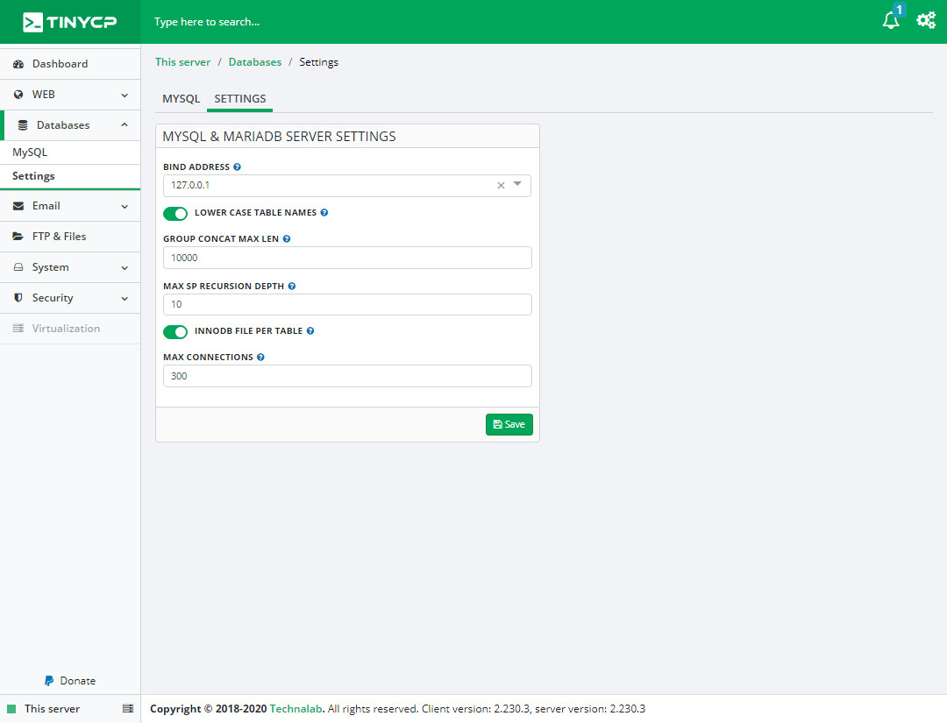Click the TinyCP logo
Viewport: 947px width, 723px height.
[x=69, y=22]
